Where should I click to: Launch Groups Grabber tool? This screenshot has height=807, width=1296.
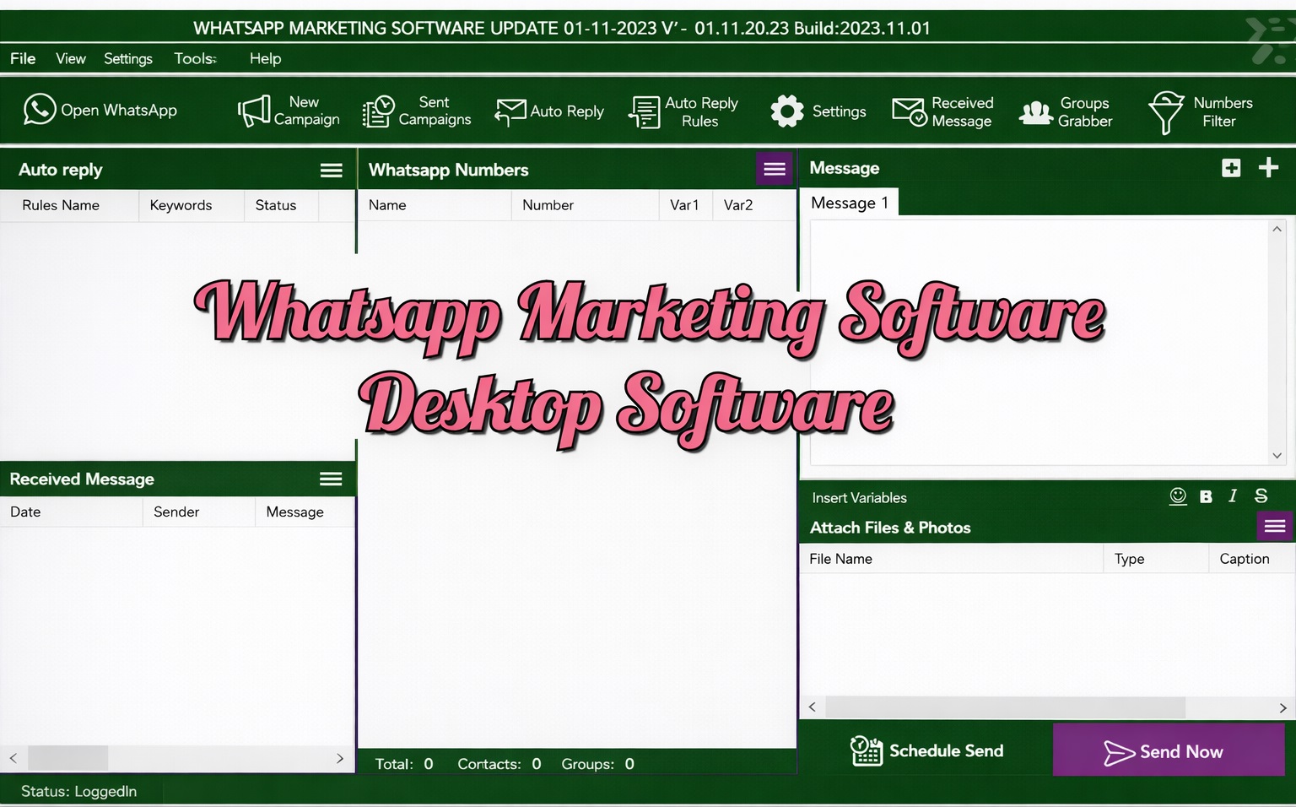(1066, 111)
